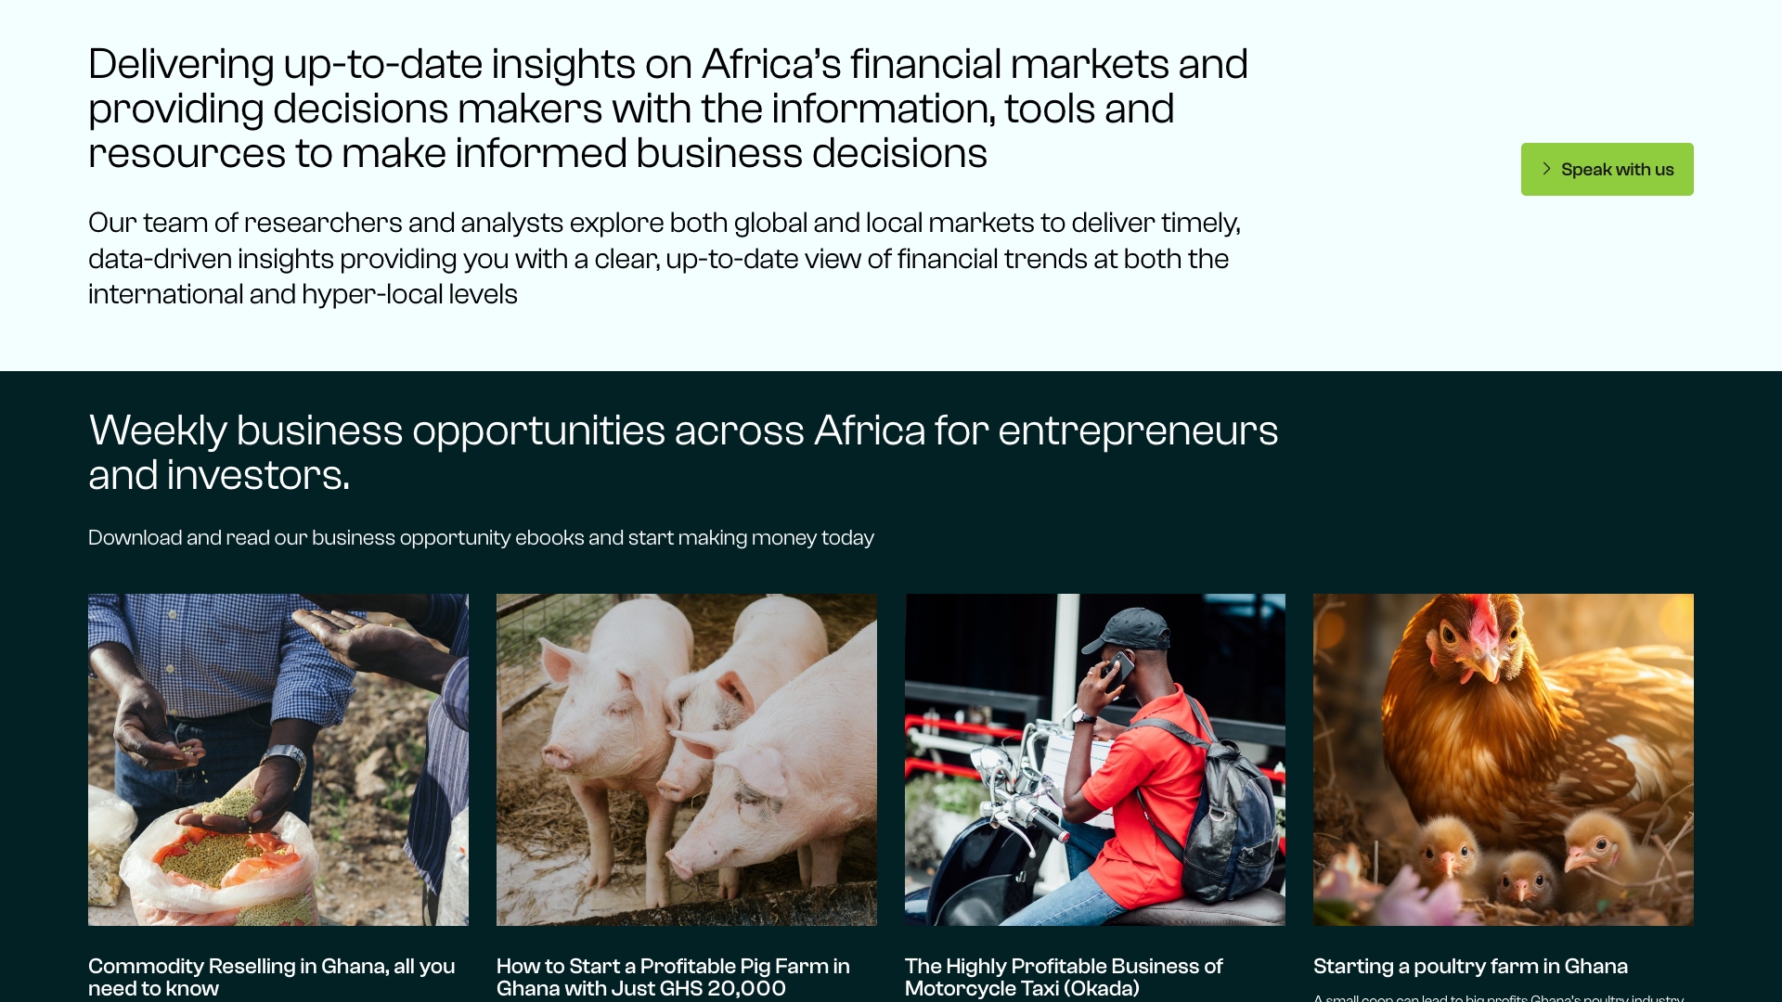Open the pig farm photo thumbnail
This screenshot has height=1002, width=1782.
(x=686, y=759)
